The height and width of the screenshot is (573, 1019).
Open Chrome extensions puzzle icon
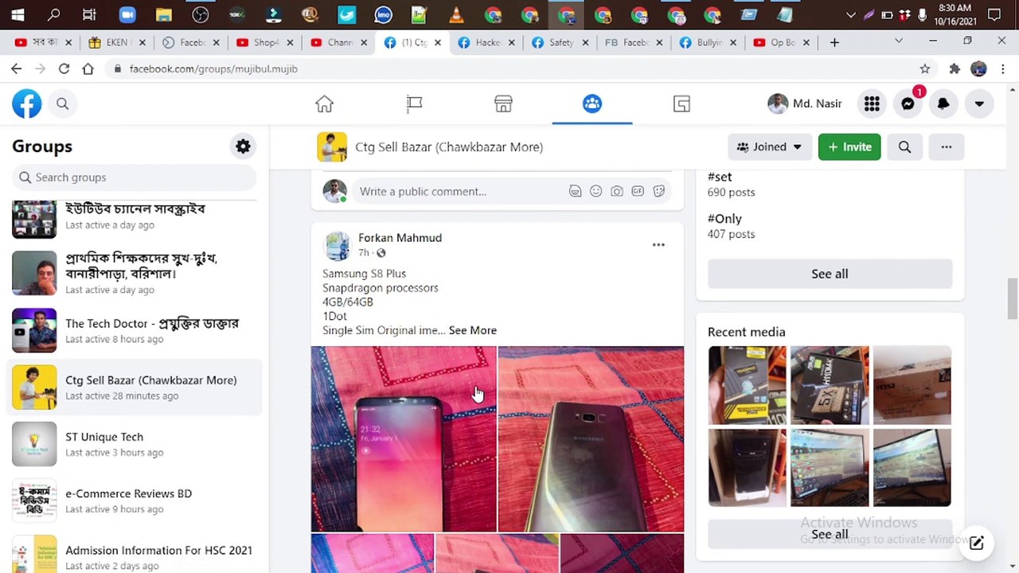(955, 69)
